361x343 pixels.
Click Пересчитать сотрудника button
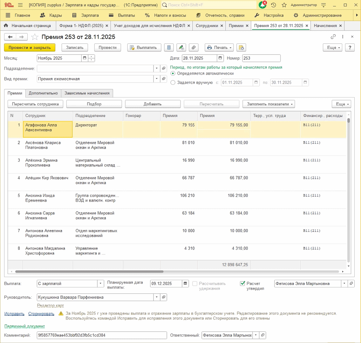pos(35,104)
